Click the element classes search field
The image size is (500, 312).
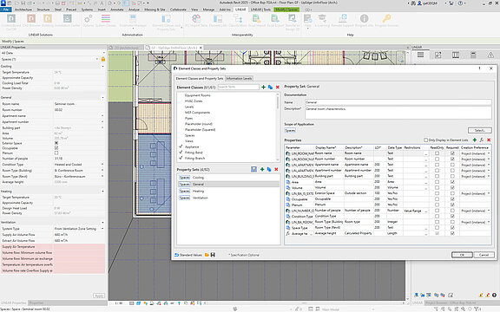click(238, 87)
